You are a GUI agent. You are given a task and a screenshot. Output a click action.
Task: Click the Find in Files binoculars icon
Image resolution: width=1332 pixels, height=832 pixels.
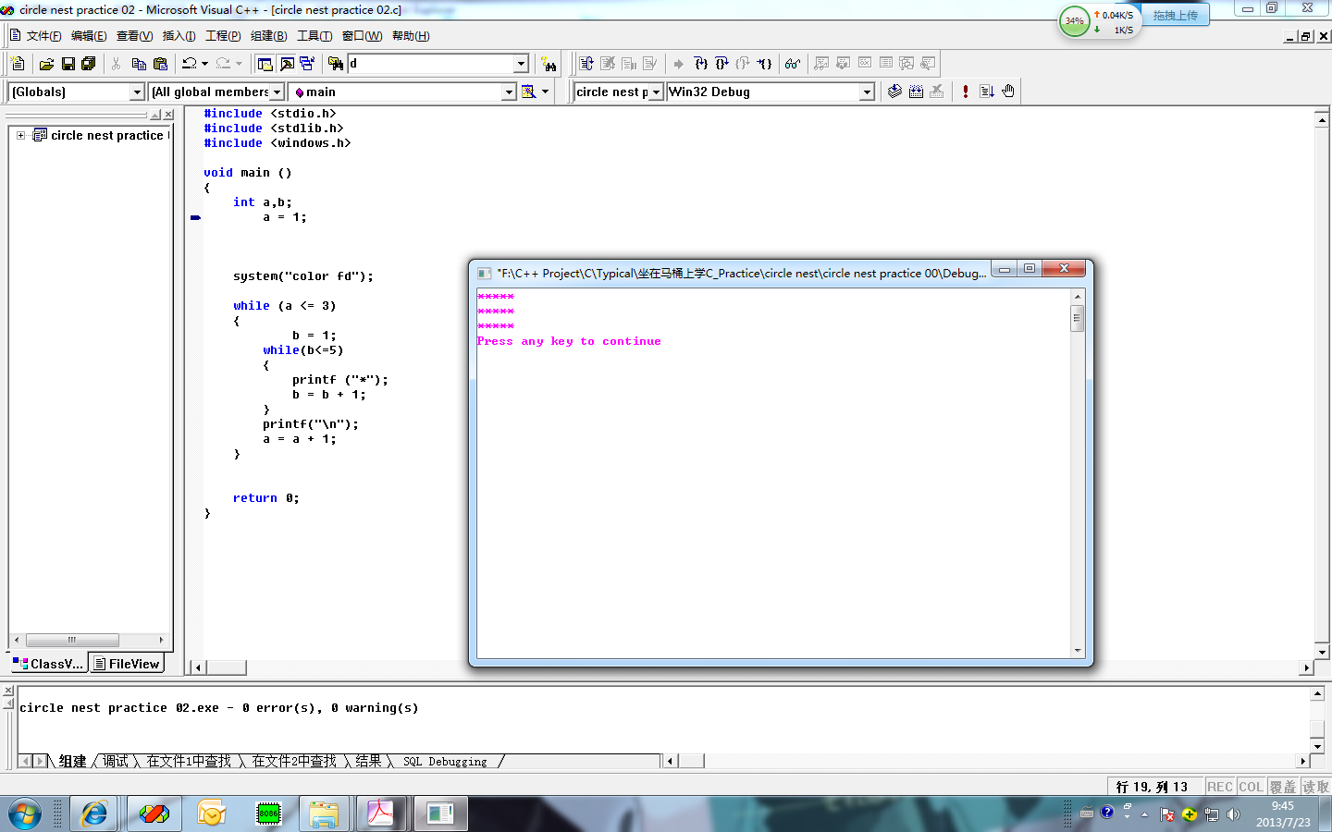click(336, 64)
